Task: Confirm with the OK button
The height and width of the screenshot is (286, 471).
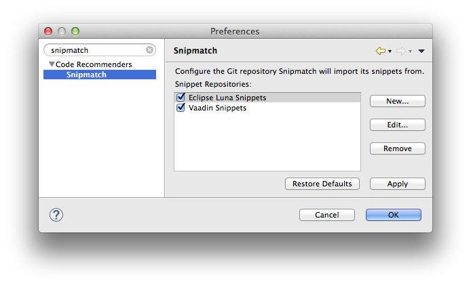Action: click(393, 215)
